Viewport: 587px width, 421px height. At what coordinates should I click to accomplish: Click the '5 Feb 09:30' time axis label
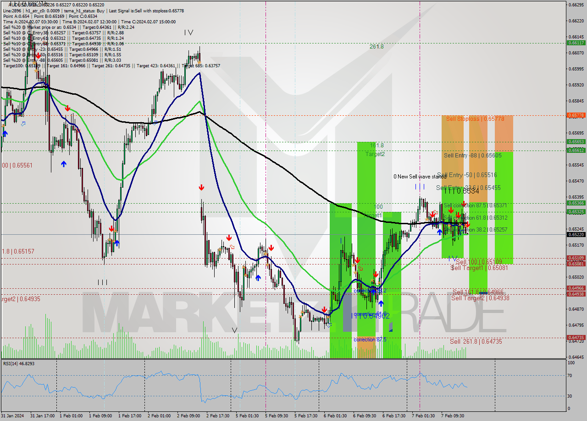coord(277,416)
